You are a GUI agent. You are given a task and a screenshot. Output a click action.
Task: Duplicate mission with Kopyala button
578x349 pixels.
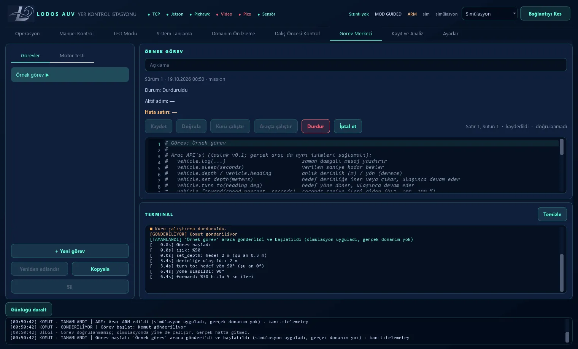(100, 269)
